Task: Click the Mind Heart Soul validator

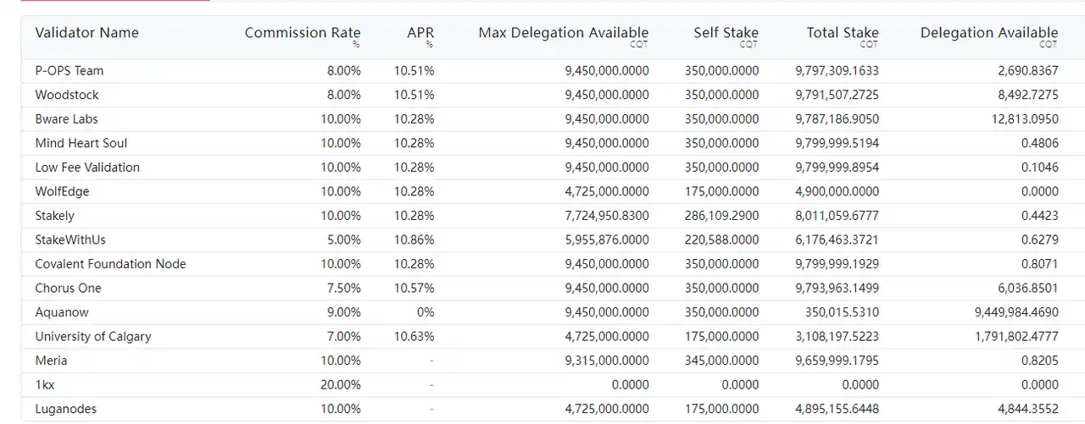Action: point(81,143)
